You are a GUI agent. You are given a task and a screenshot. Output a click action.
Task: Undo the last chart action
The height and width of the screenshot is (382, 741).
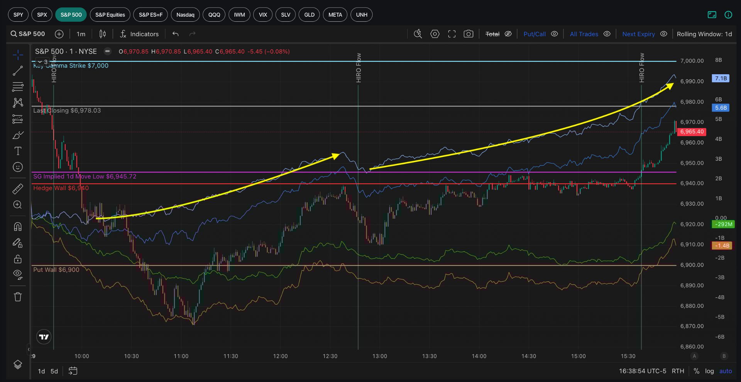point(176,34)
